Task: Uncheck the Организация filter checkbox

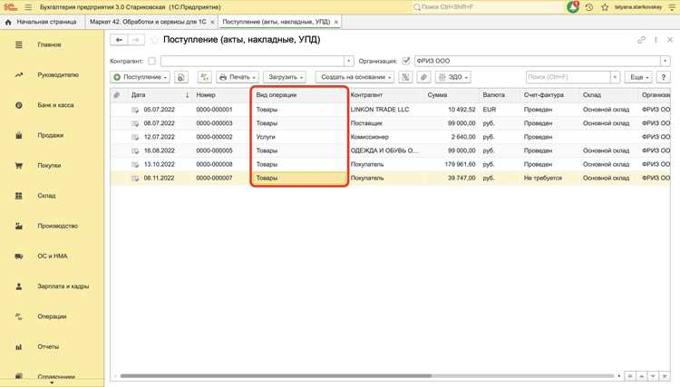Action: 406,61
